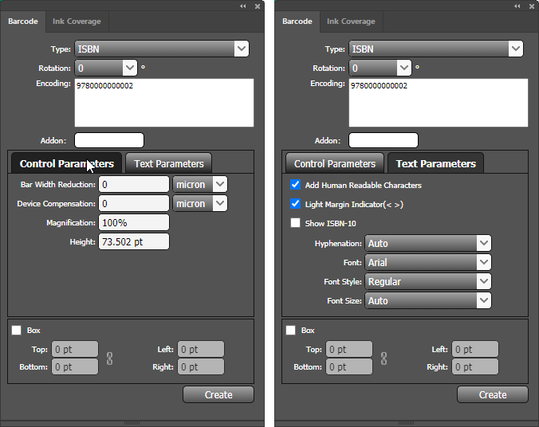
Task: Collapse the panel showing Bar Width Reduction
Action: (x=243, y=6)
